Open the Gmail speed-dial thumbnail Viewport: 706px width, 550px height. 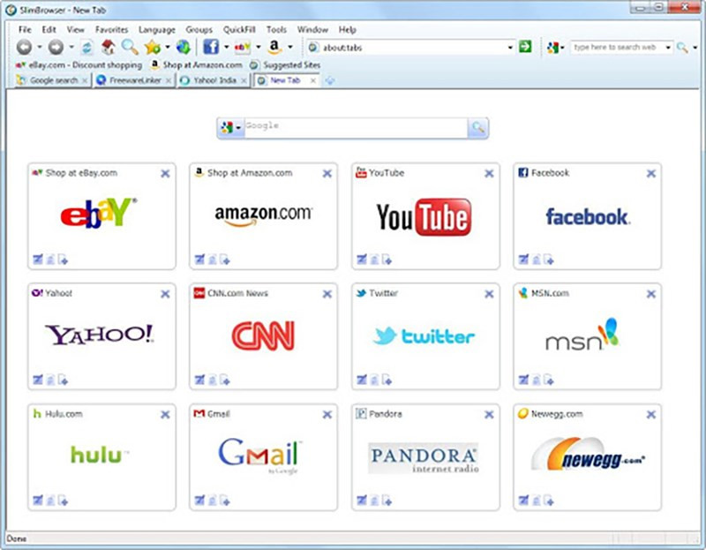(263, 457)
